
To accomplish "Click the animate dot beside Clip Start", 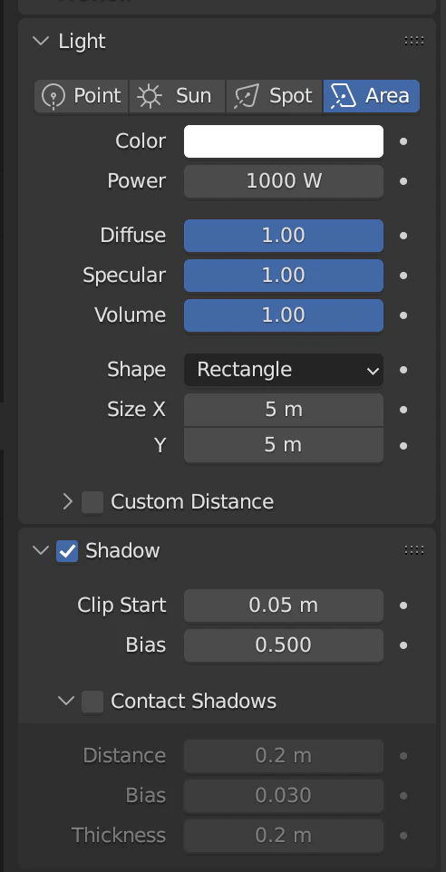I will click(x=403, y=606).
